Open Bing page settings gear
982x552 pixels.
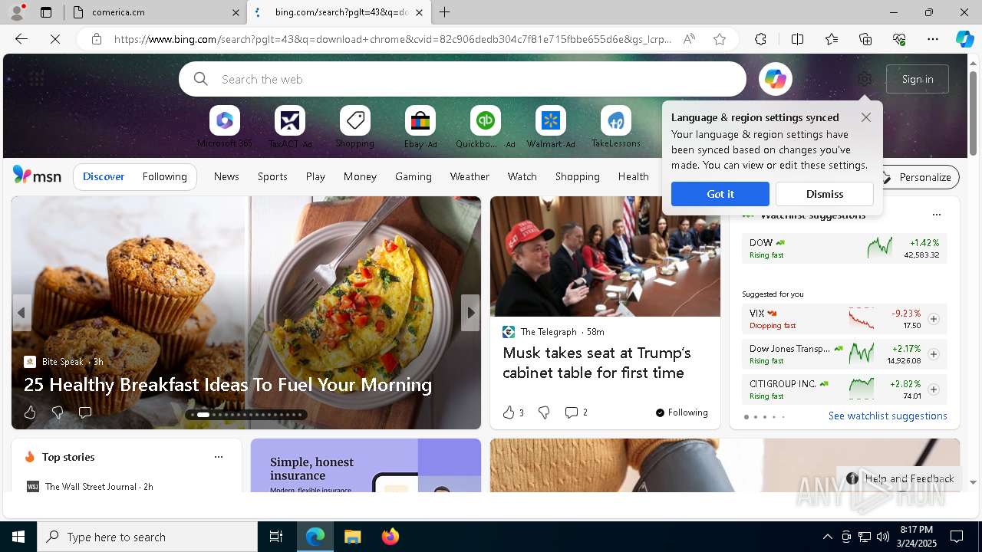(865, 79)
